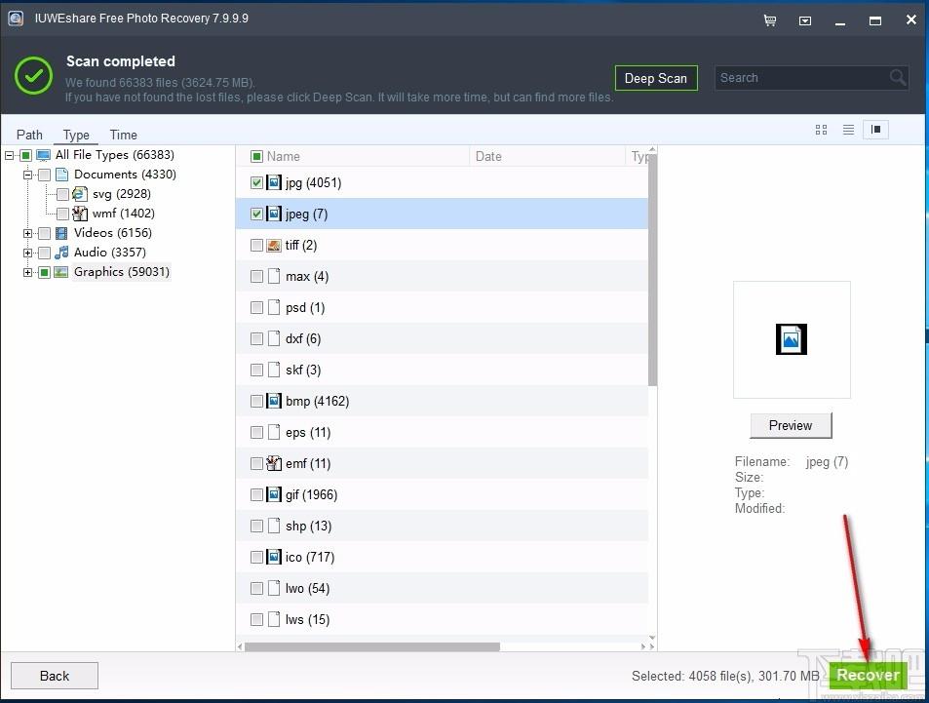Toggle the Name column select-all checkbox
Viewport: 929px width, 703px height.
coord(256,156)
